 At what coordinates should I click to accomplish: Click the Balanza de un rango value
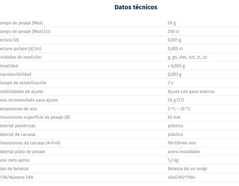coord(187,169)
